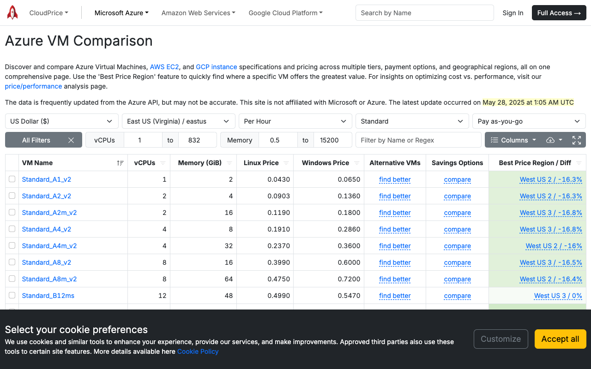Click the All Filters button

pyautogui.click(x=36, y=140)
